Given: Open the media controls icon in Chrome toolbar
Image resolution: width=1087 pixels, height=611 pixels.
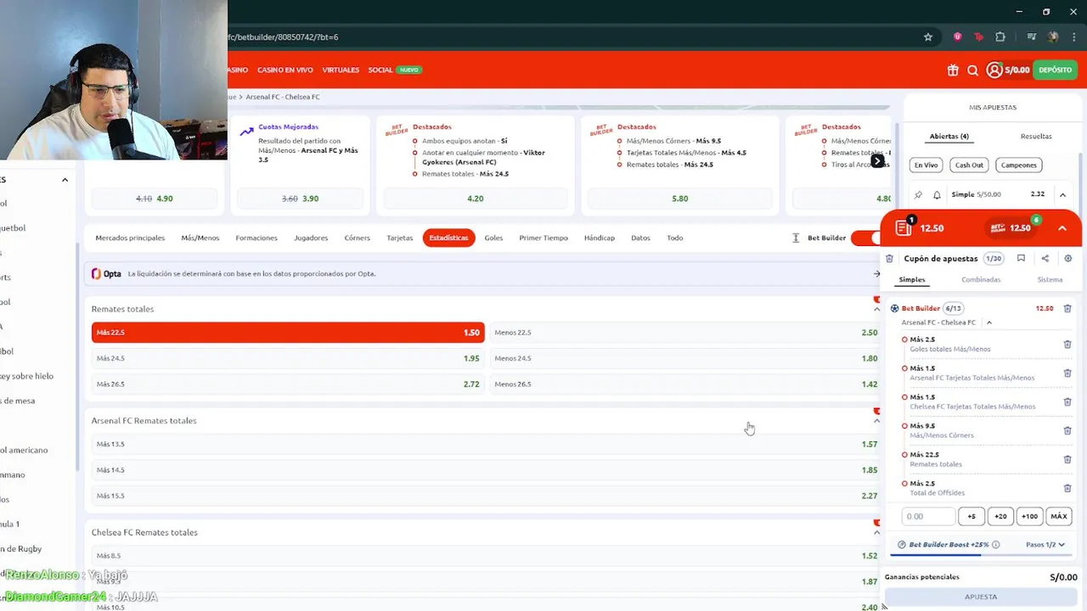Looking at the screenshot, I should point(1032,37).
